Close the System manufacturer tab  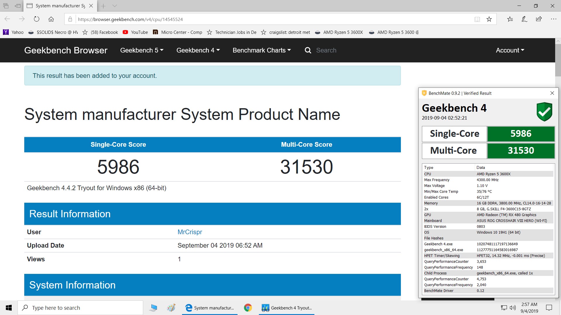[91, 6]
